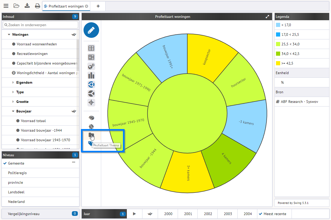Viewport: 331px width, 220px height.
Task: Click ABF Research - Syswov source link
Action: click(299, 102)
